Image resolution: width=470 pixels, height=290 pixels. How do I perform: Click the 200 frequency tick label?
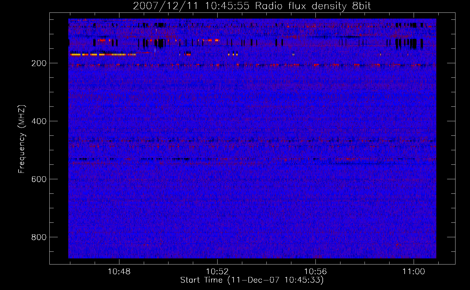coord(39,63)
